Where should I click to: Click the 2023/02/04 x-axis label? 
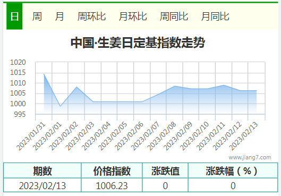pyautogui.click(x=97, y=137)
